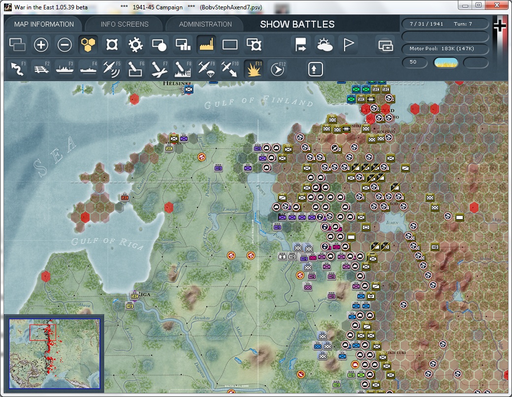This screenshot has height=397, width=512.
Task: Click the value 50 pill
Action: [x=414, y=62]
